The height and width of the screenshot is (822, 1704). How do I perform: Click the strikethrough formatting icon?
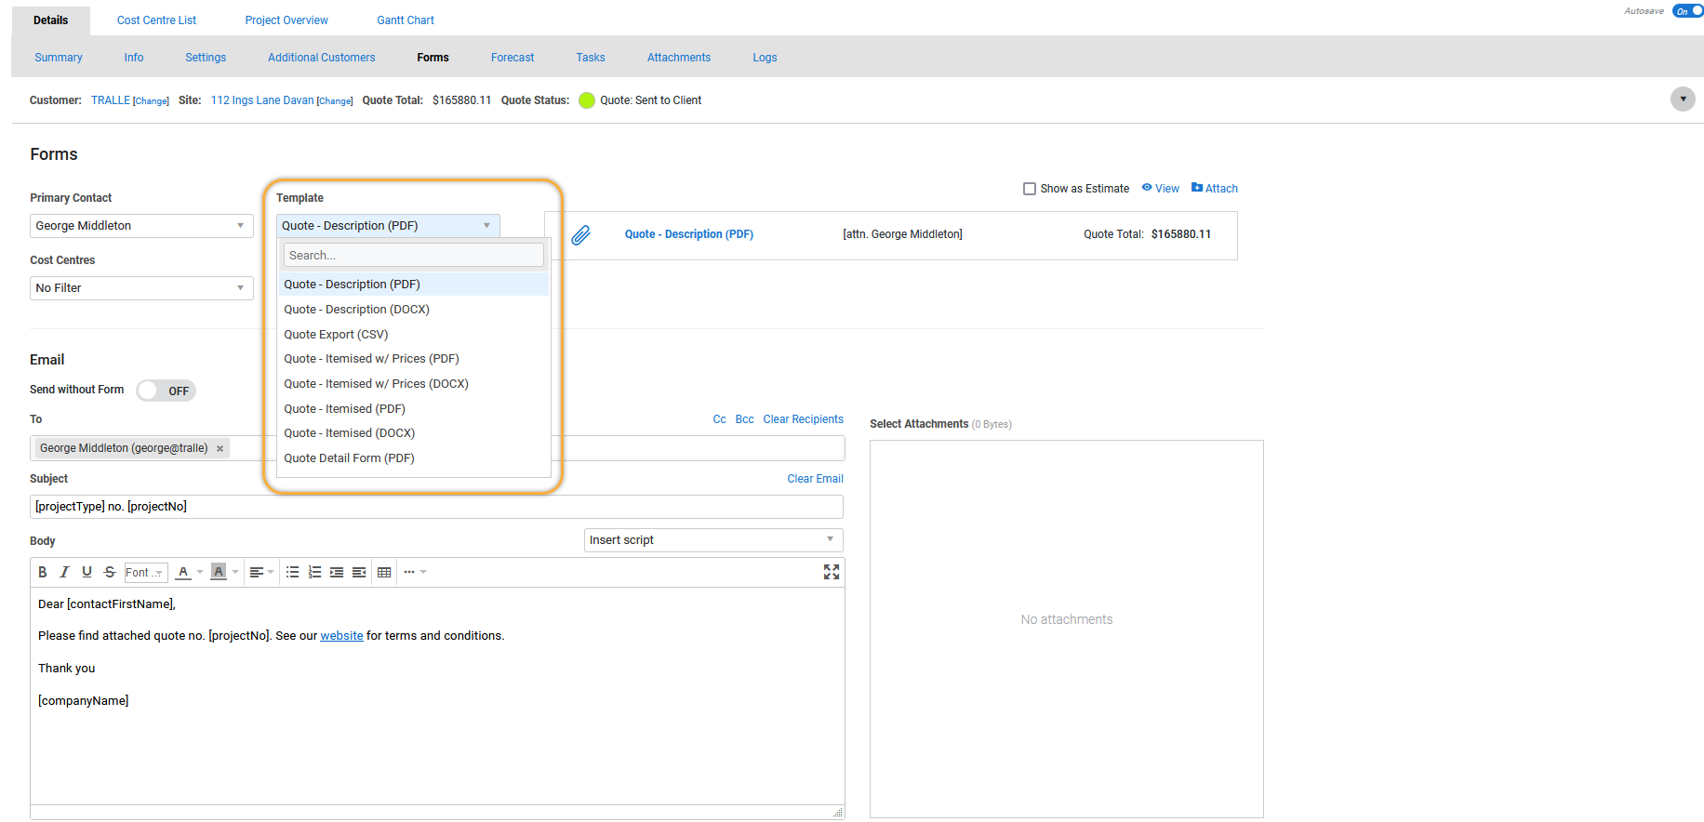[x=110, y=572]
